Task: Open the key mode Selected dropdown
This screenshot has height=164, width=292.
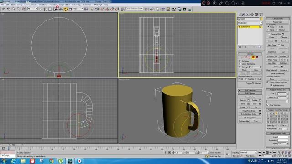Action: click(248, 153)
